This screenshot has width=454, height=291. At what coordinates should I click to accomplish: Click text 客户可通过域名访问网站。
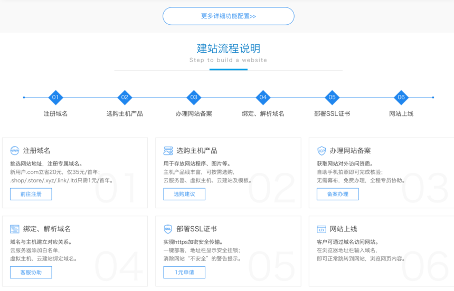(348, 242)
